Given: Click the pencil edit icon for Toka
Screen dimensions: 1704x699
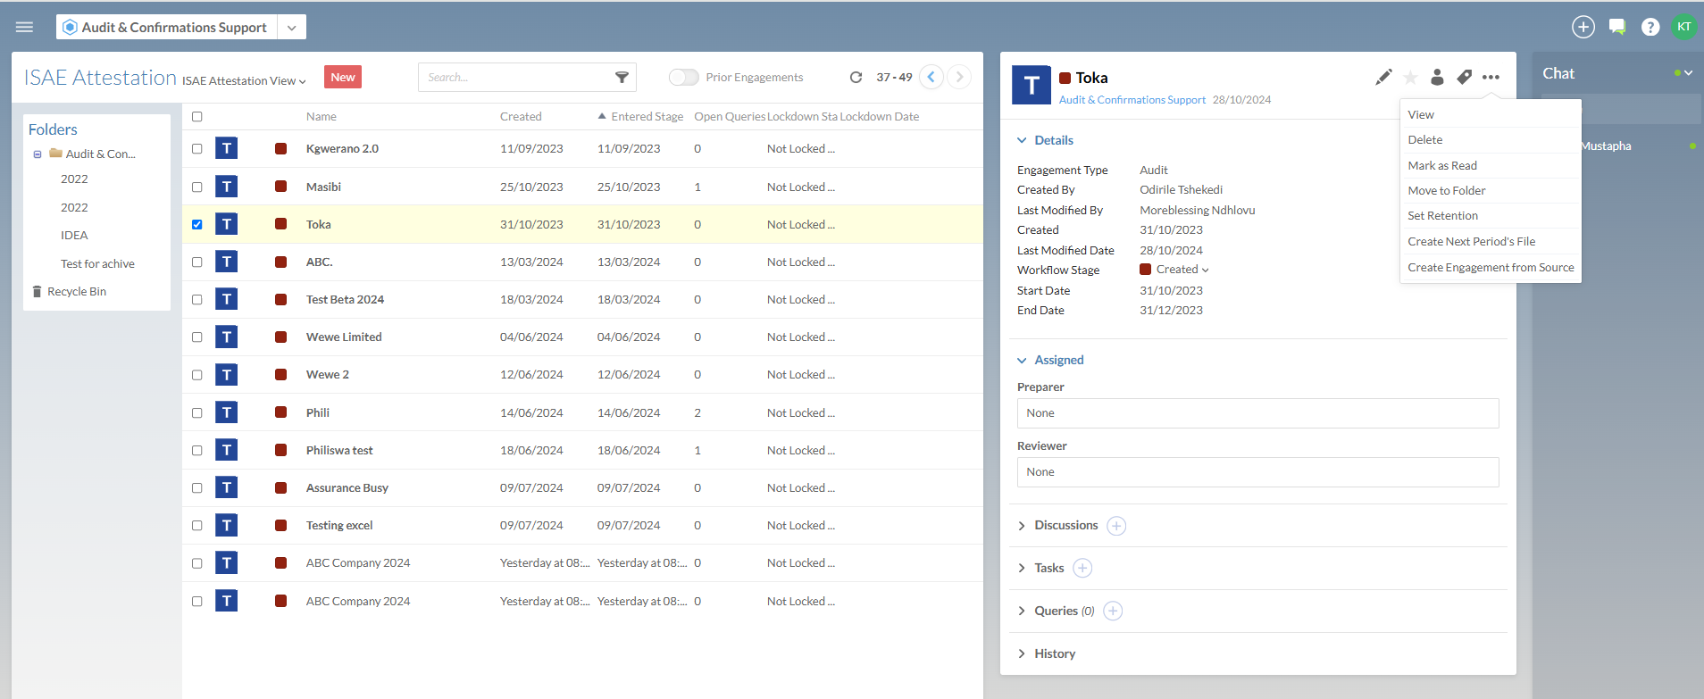Looking at the screenshot, I should (1383, 78).
